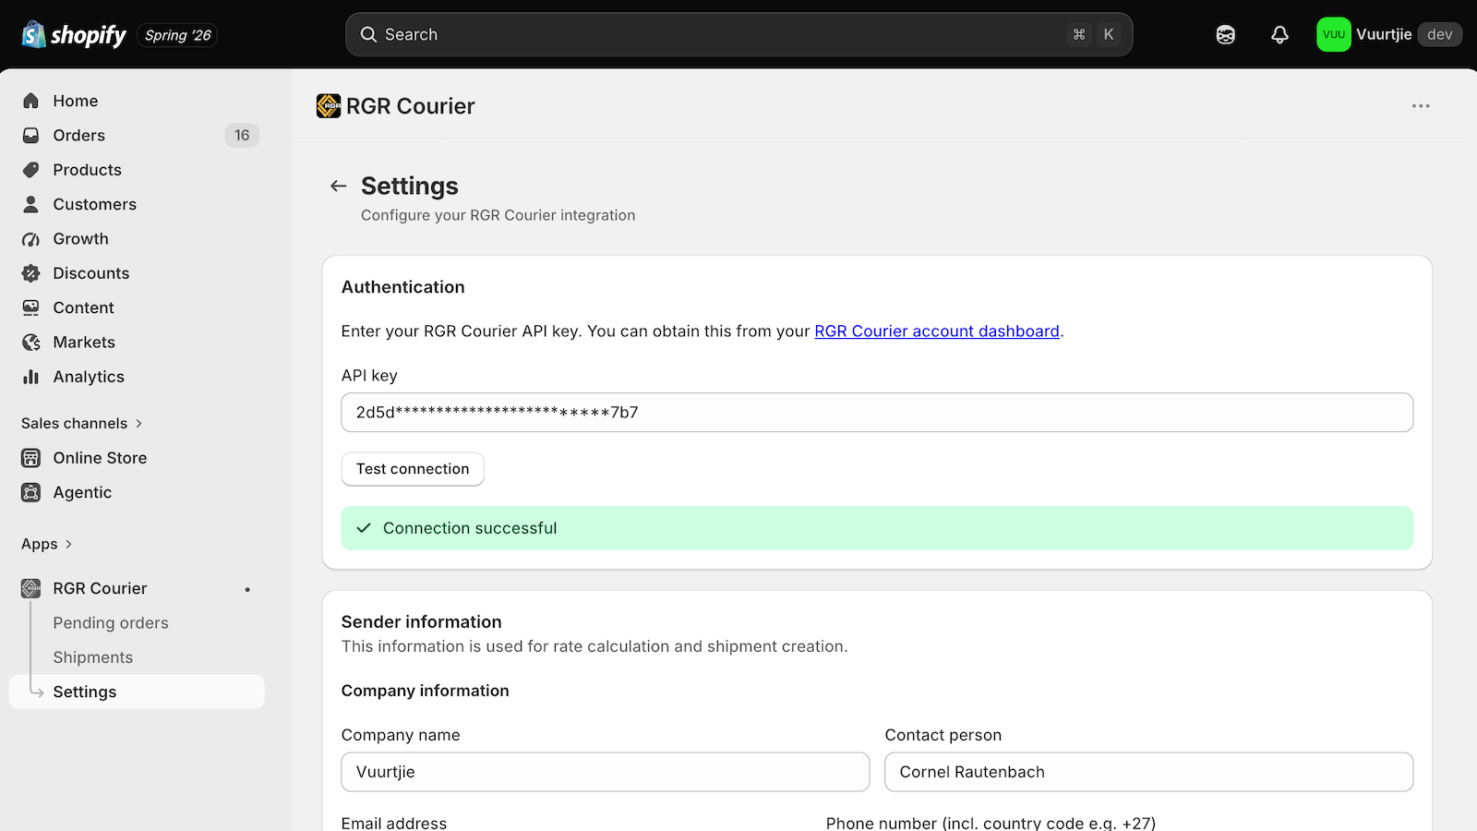Click the RGR Courier logo in page header

pyautogui.click(x=329, y=106)
